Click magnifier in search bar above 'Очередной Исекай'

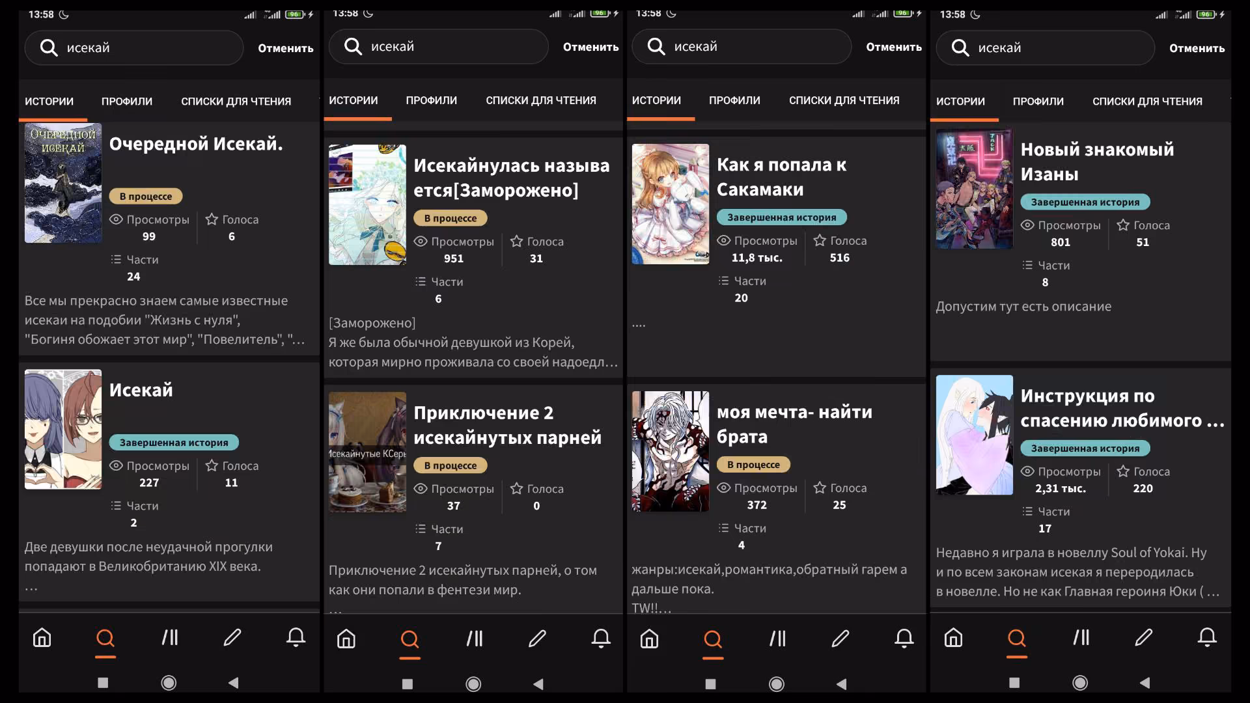tap(49, 48)
